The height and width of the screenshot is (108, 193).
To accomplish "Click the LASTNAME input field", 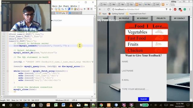I will coord(144,71).
